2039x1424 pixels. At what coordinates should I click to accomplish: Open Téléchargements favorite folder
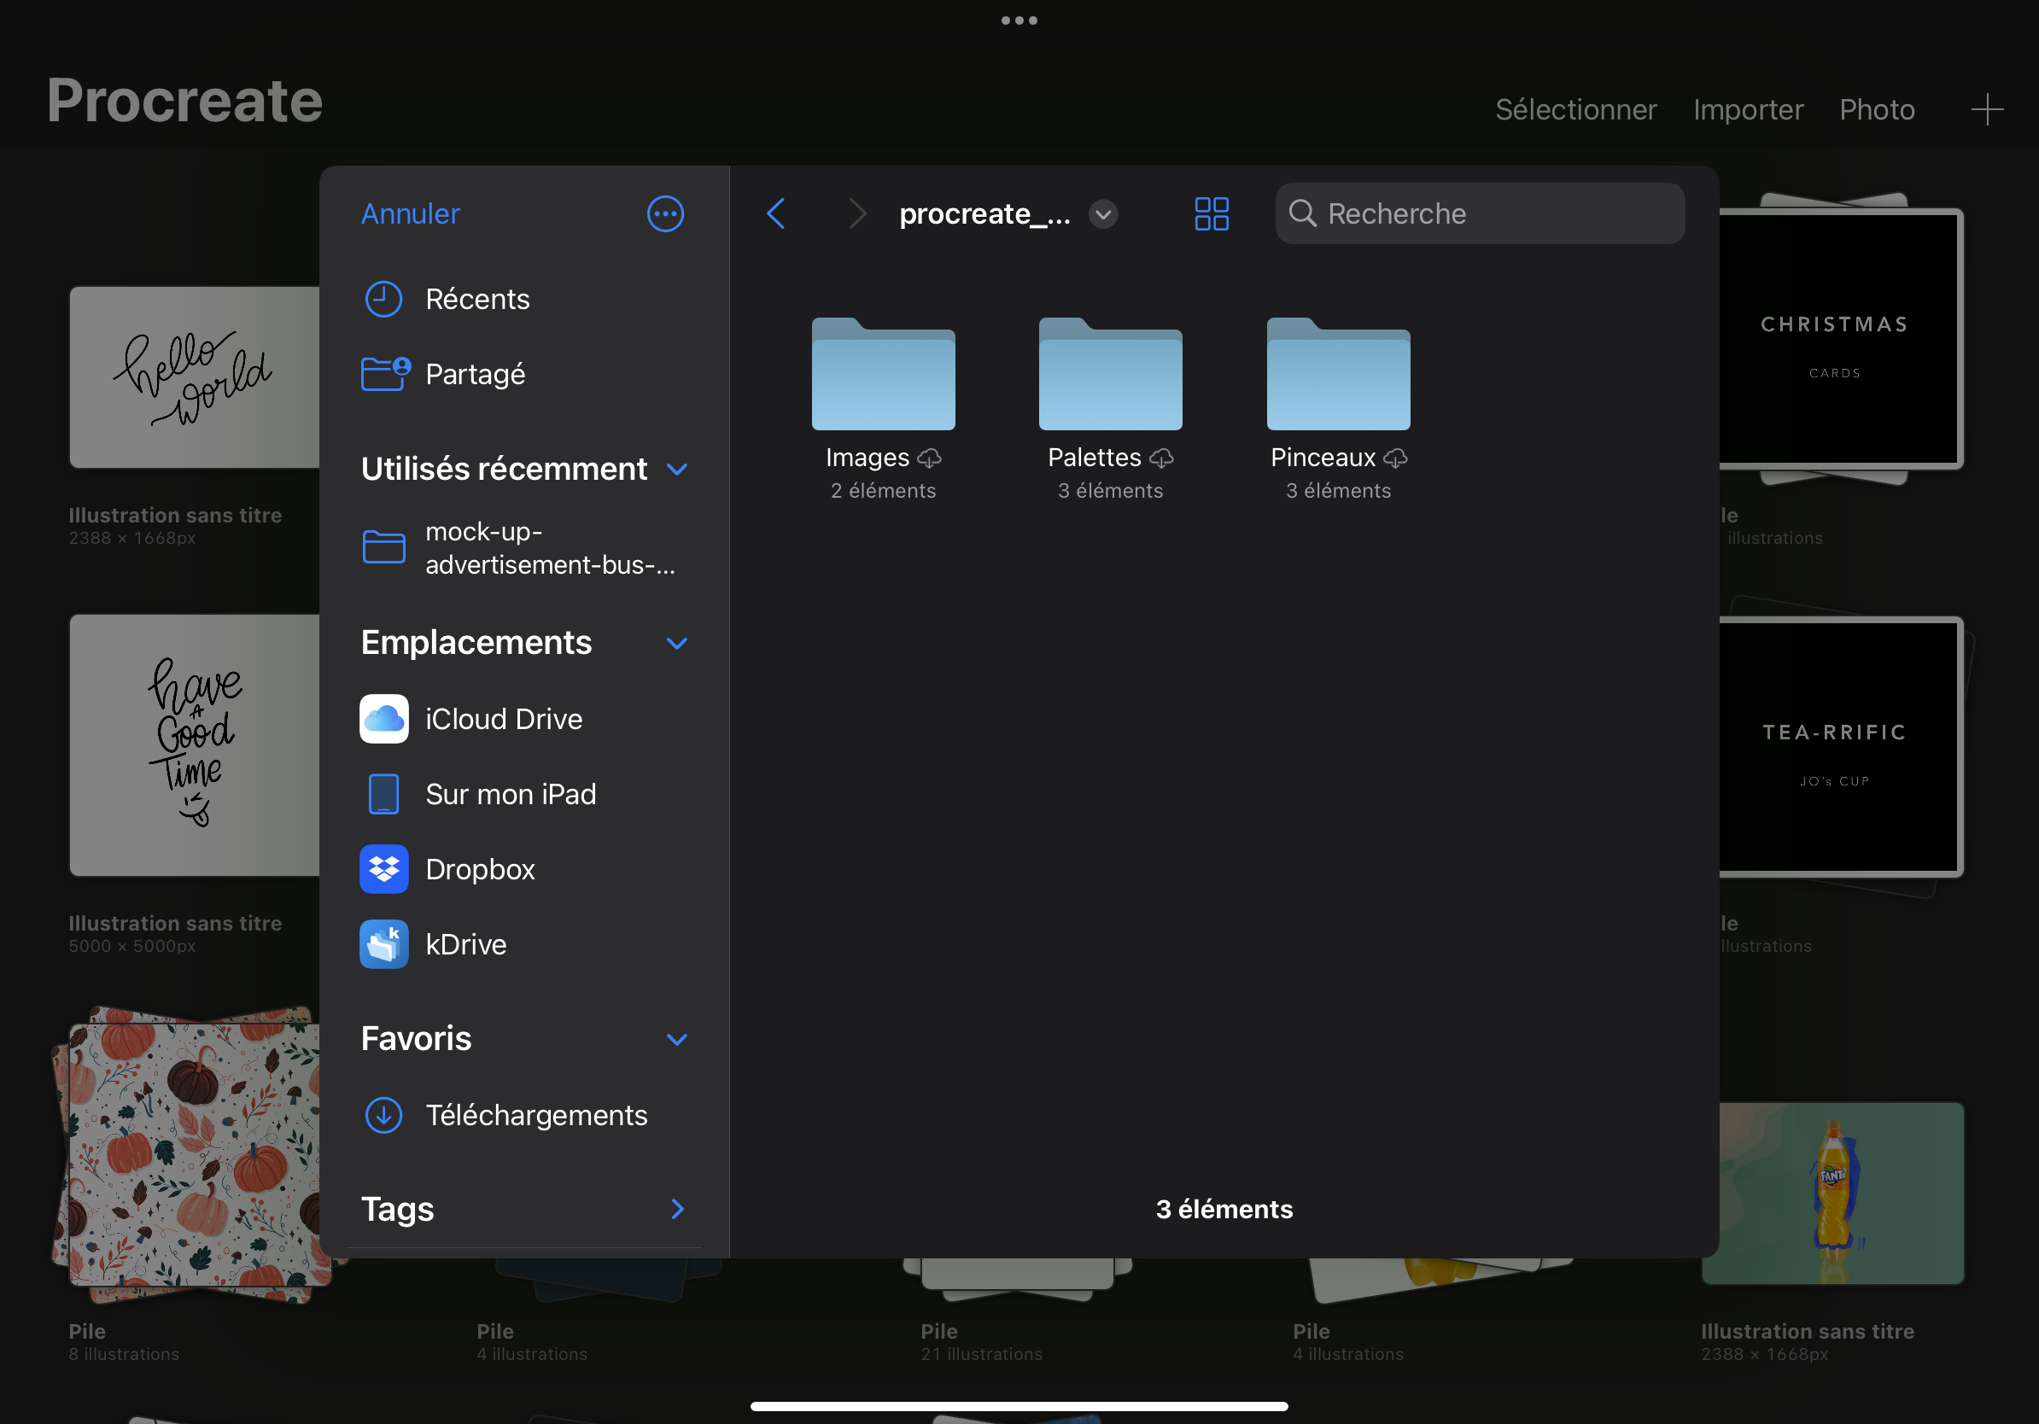pos(535,1114)
